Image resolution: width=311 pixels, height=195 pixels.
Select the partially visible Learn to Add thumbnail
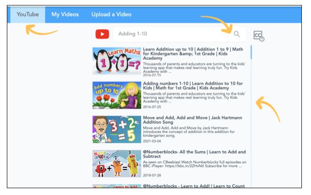(117, 186)
